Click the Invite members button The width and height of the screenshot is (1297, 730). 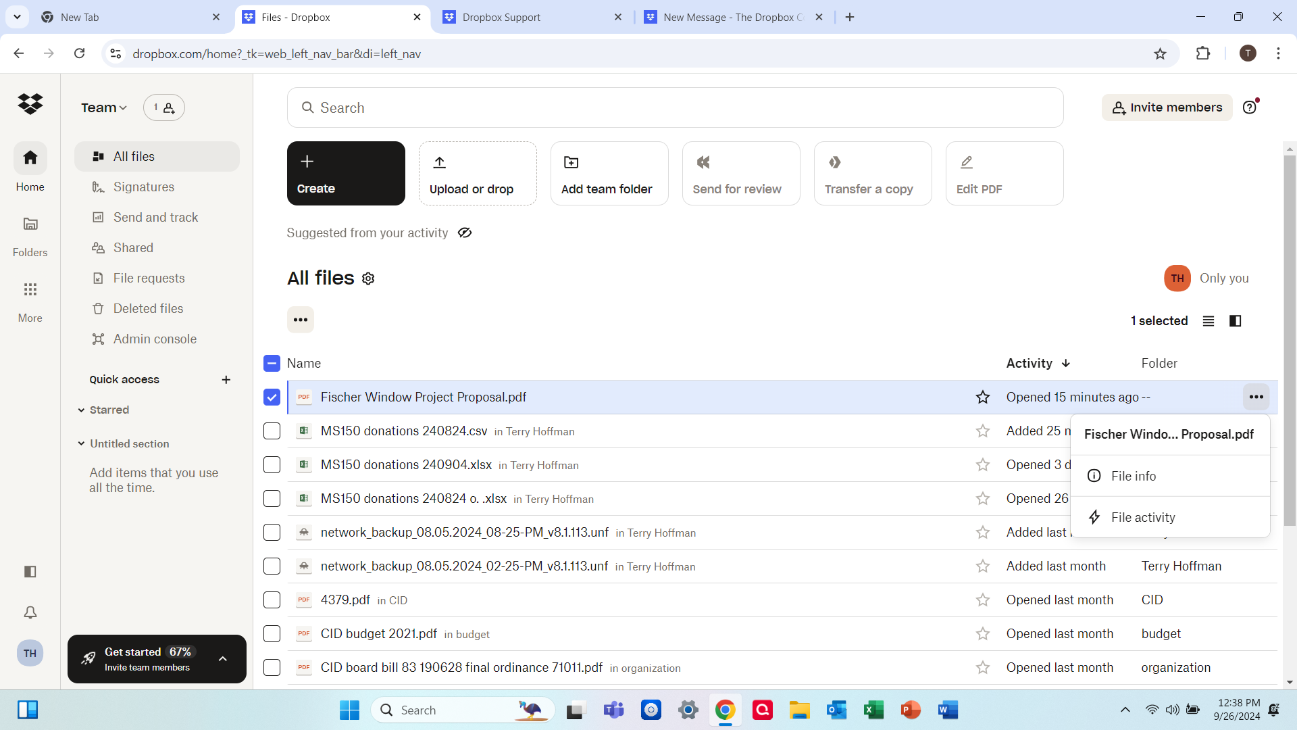[1167, 107]
